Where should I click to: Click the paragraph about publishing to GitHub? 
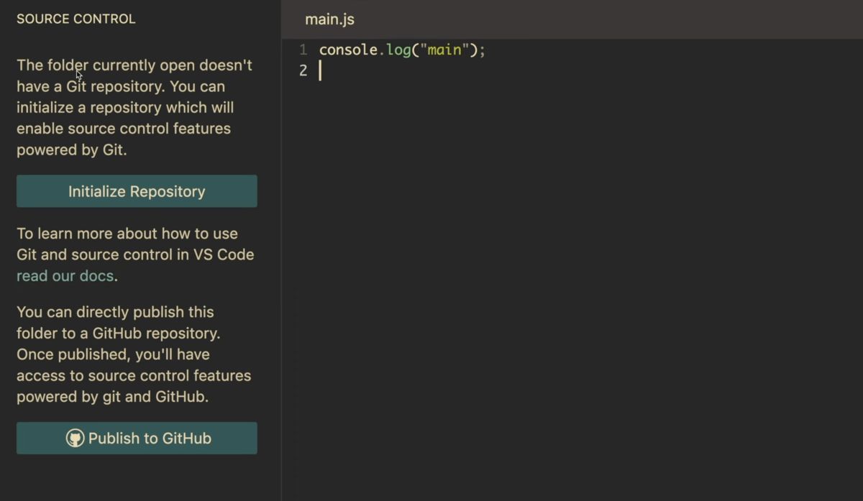(134, 354)
